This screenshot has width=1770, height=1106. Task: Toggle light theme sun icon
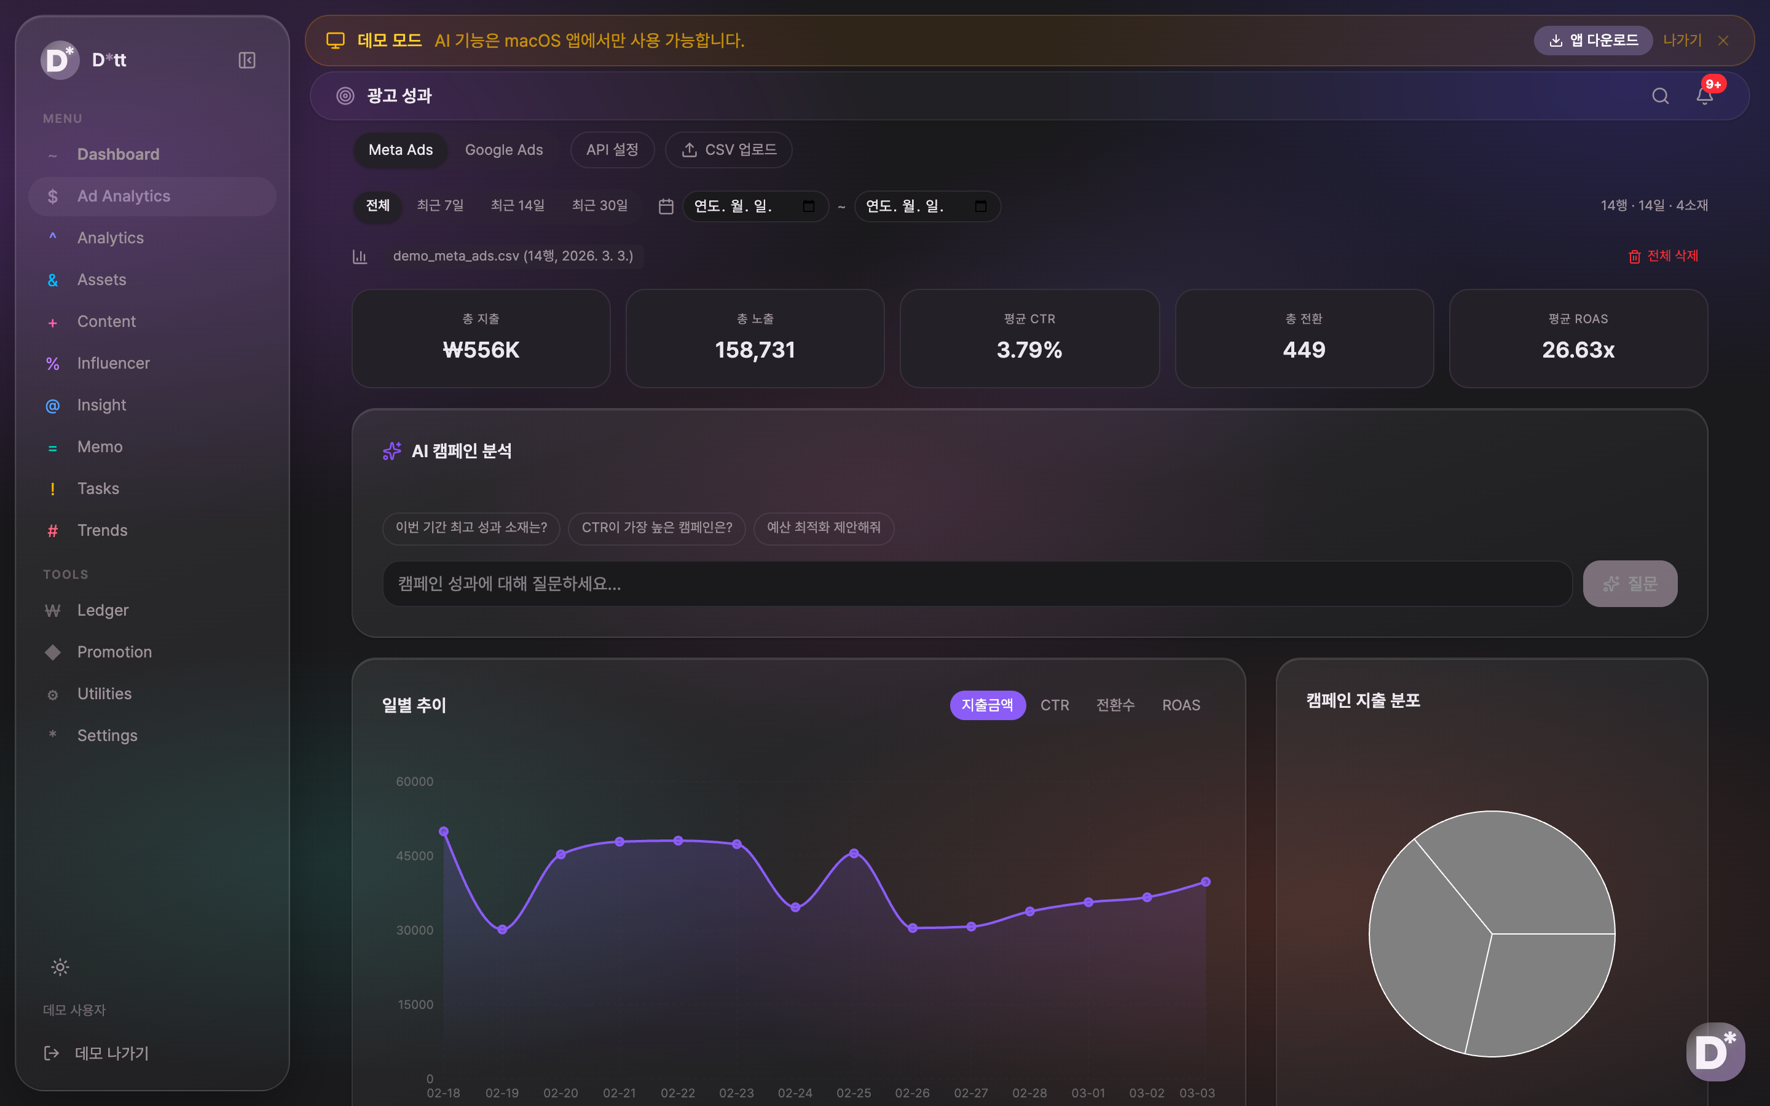pos(60,967)
